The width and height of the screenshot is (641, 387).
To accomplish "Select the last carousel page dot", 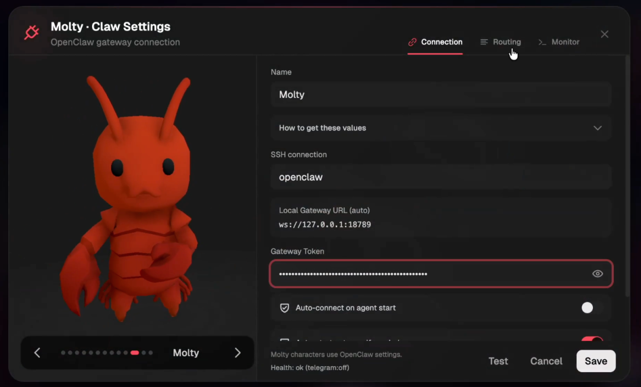I will 151,353.
